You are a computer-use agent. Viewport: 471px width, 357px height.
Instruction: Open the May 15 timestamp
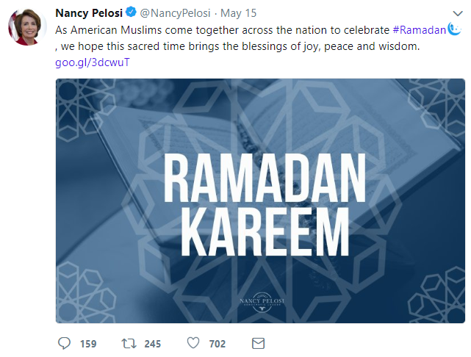(x=237, y=13)
